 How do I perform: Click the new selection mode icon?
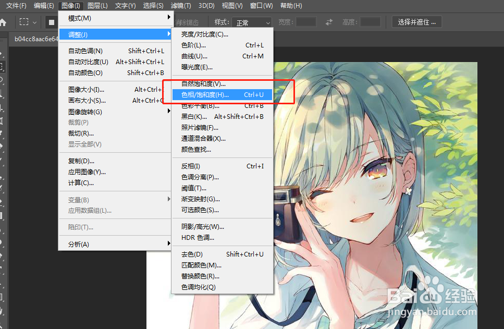[x=52, y=22]
